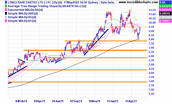The height and width of the screenshot is (104, 172).
Task: Click the grey Simple MA 93 legend swatch
Action: point(6,17)
